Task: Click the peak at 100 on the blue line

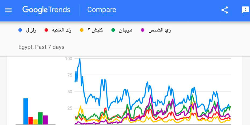Action: point(79,59)
